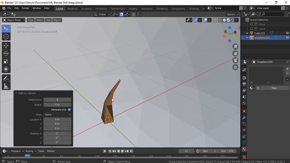The image size is (290, 163).
Task: Open the Object properties tab
Action: coord(244,111)
